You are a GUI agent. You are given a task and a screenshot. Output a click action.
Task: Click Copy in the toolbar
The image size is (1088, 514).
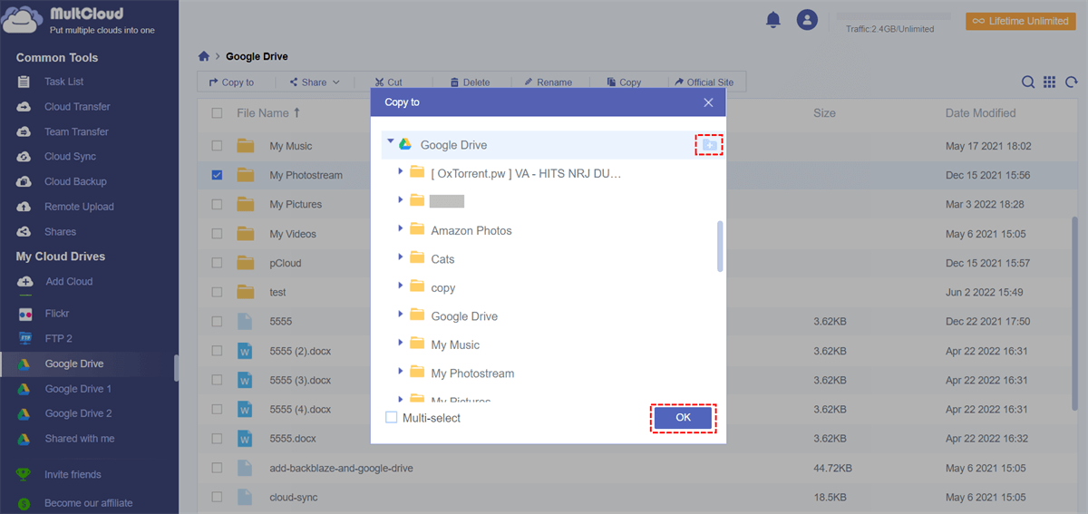(x=624, y=82)
